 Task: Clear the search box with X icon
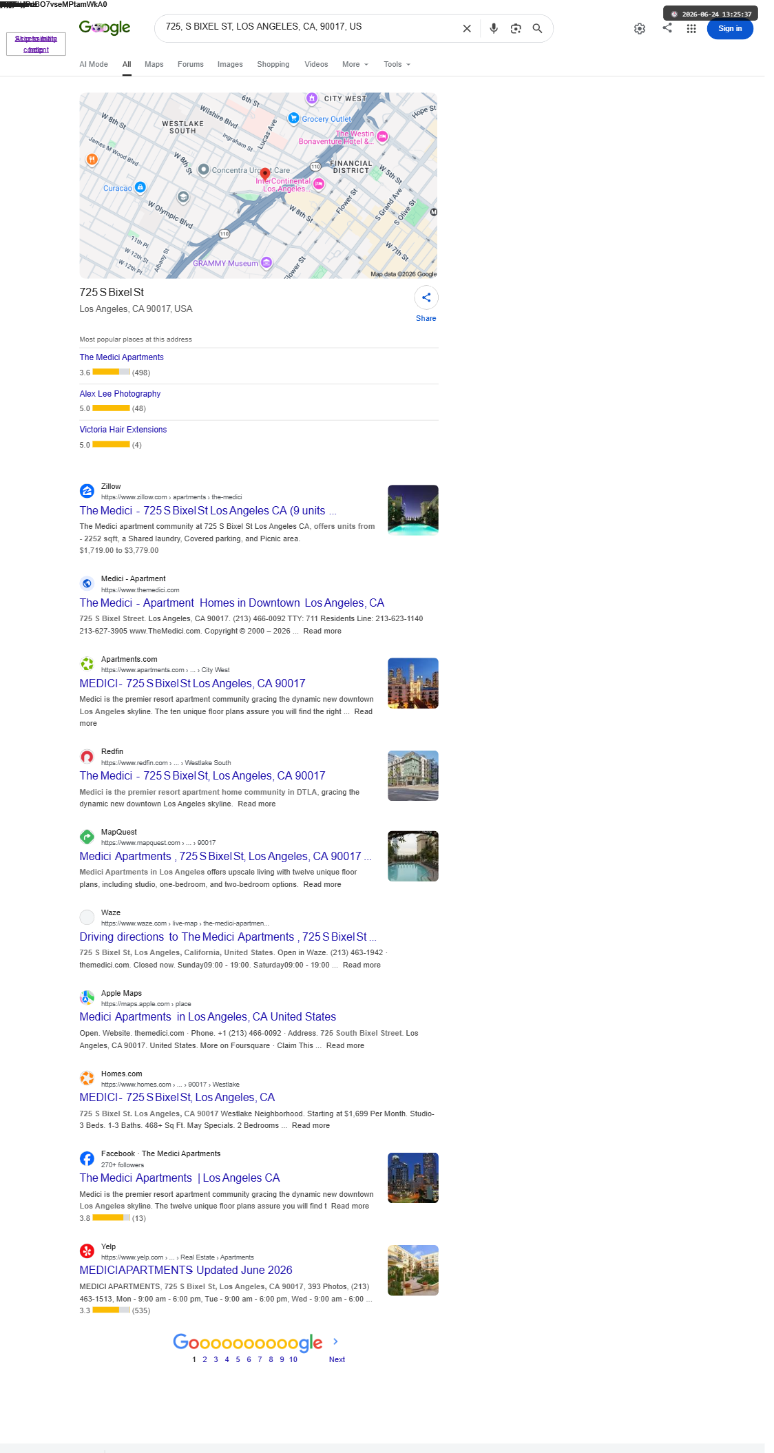coord(467,28)
